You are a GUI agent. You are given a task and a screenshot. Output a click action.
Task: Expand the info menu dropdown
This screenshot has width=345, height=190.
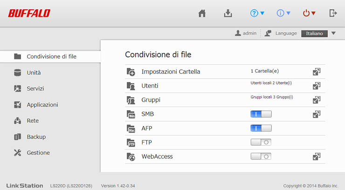click(x=283, y=14)
